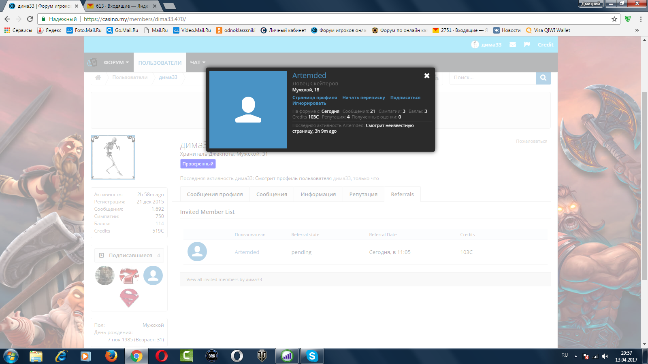Open the inbox envelope icon

[513, 44]
